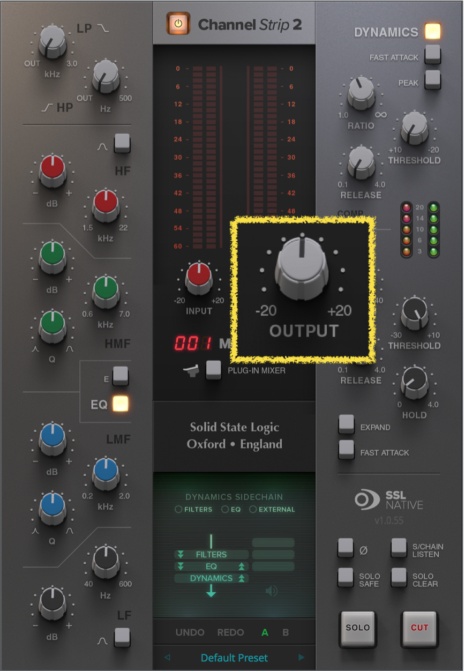Toggle the S/CHAIN LISTEN button
The height and width of the screenshot is (671, 465).
tap(399, 547)
